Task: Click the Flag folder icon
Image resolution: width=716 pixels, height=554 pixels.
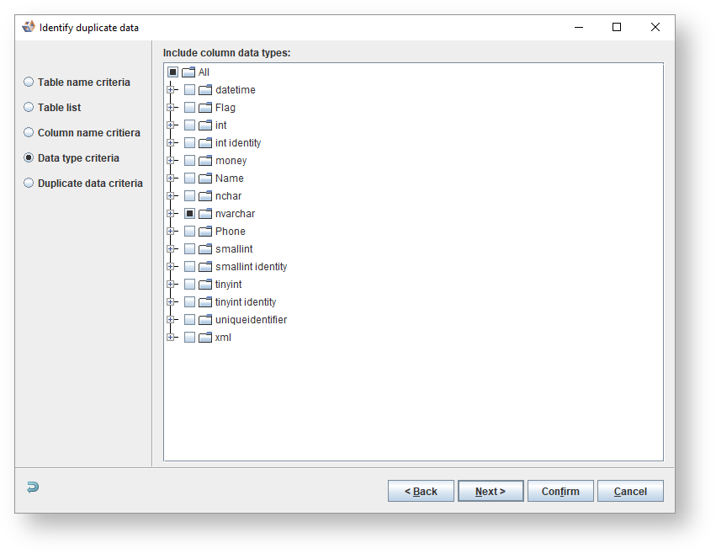Action: tap(205, 108)
